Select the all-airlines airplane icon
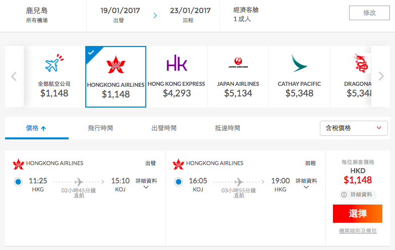395x250 pixels. coord(54,63)
